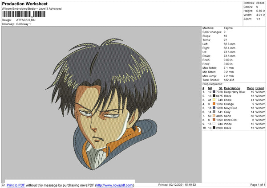The width and height of the screenshot is (267, 188).
Task: Click the White color swatch
Action: 214,124
